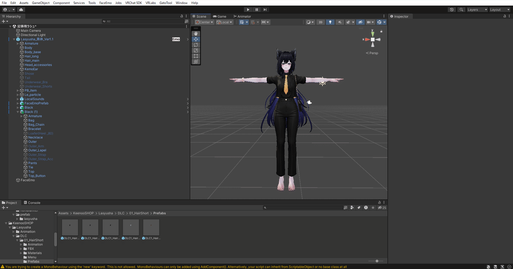Toggle scene audio mute button
The height and width of the screenshot is (269, 513).
(x=340, y=22)
